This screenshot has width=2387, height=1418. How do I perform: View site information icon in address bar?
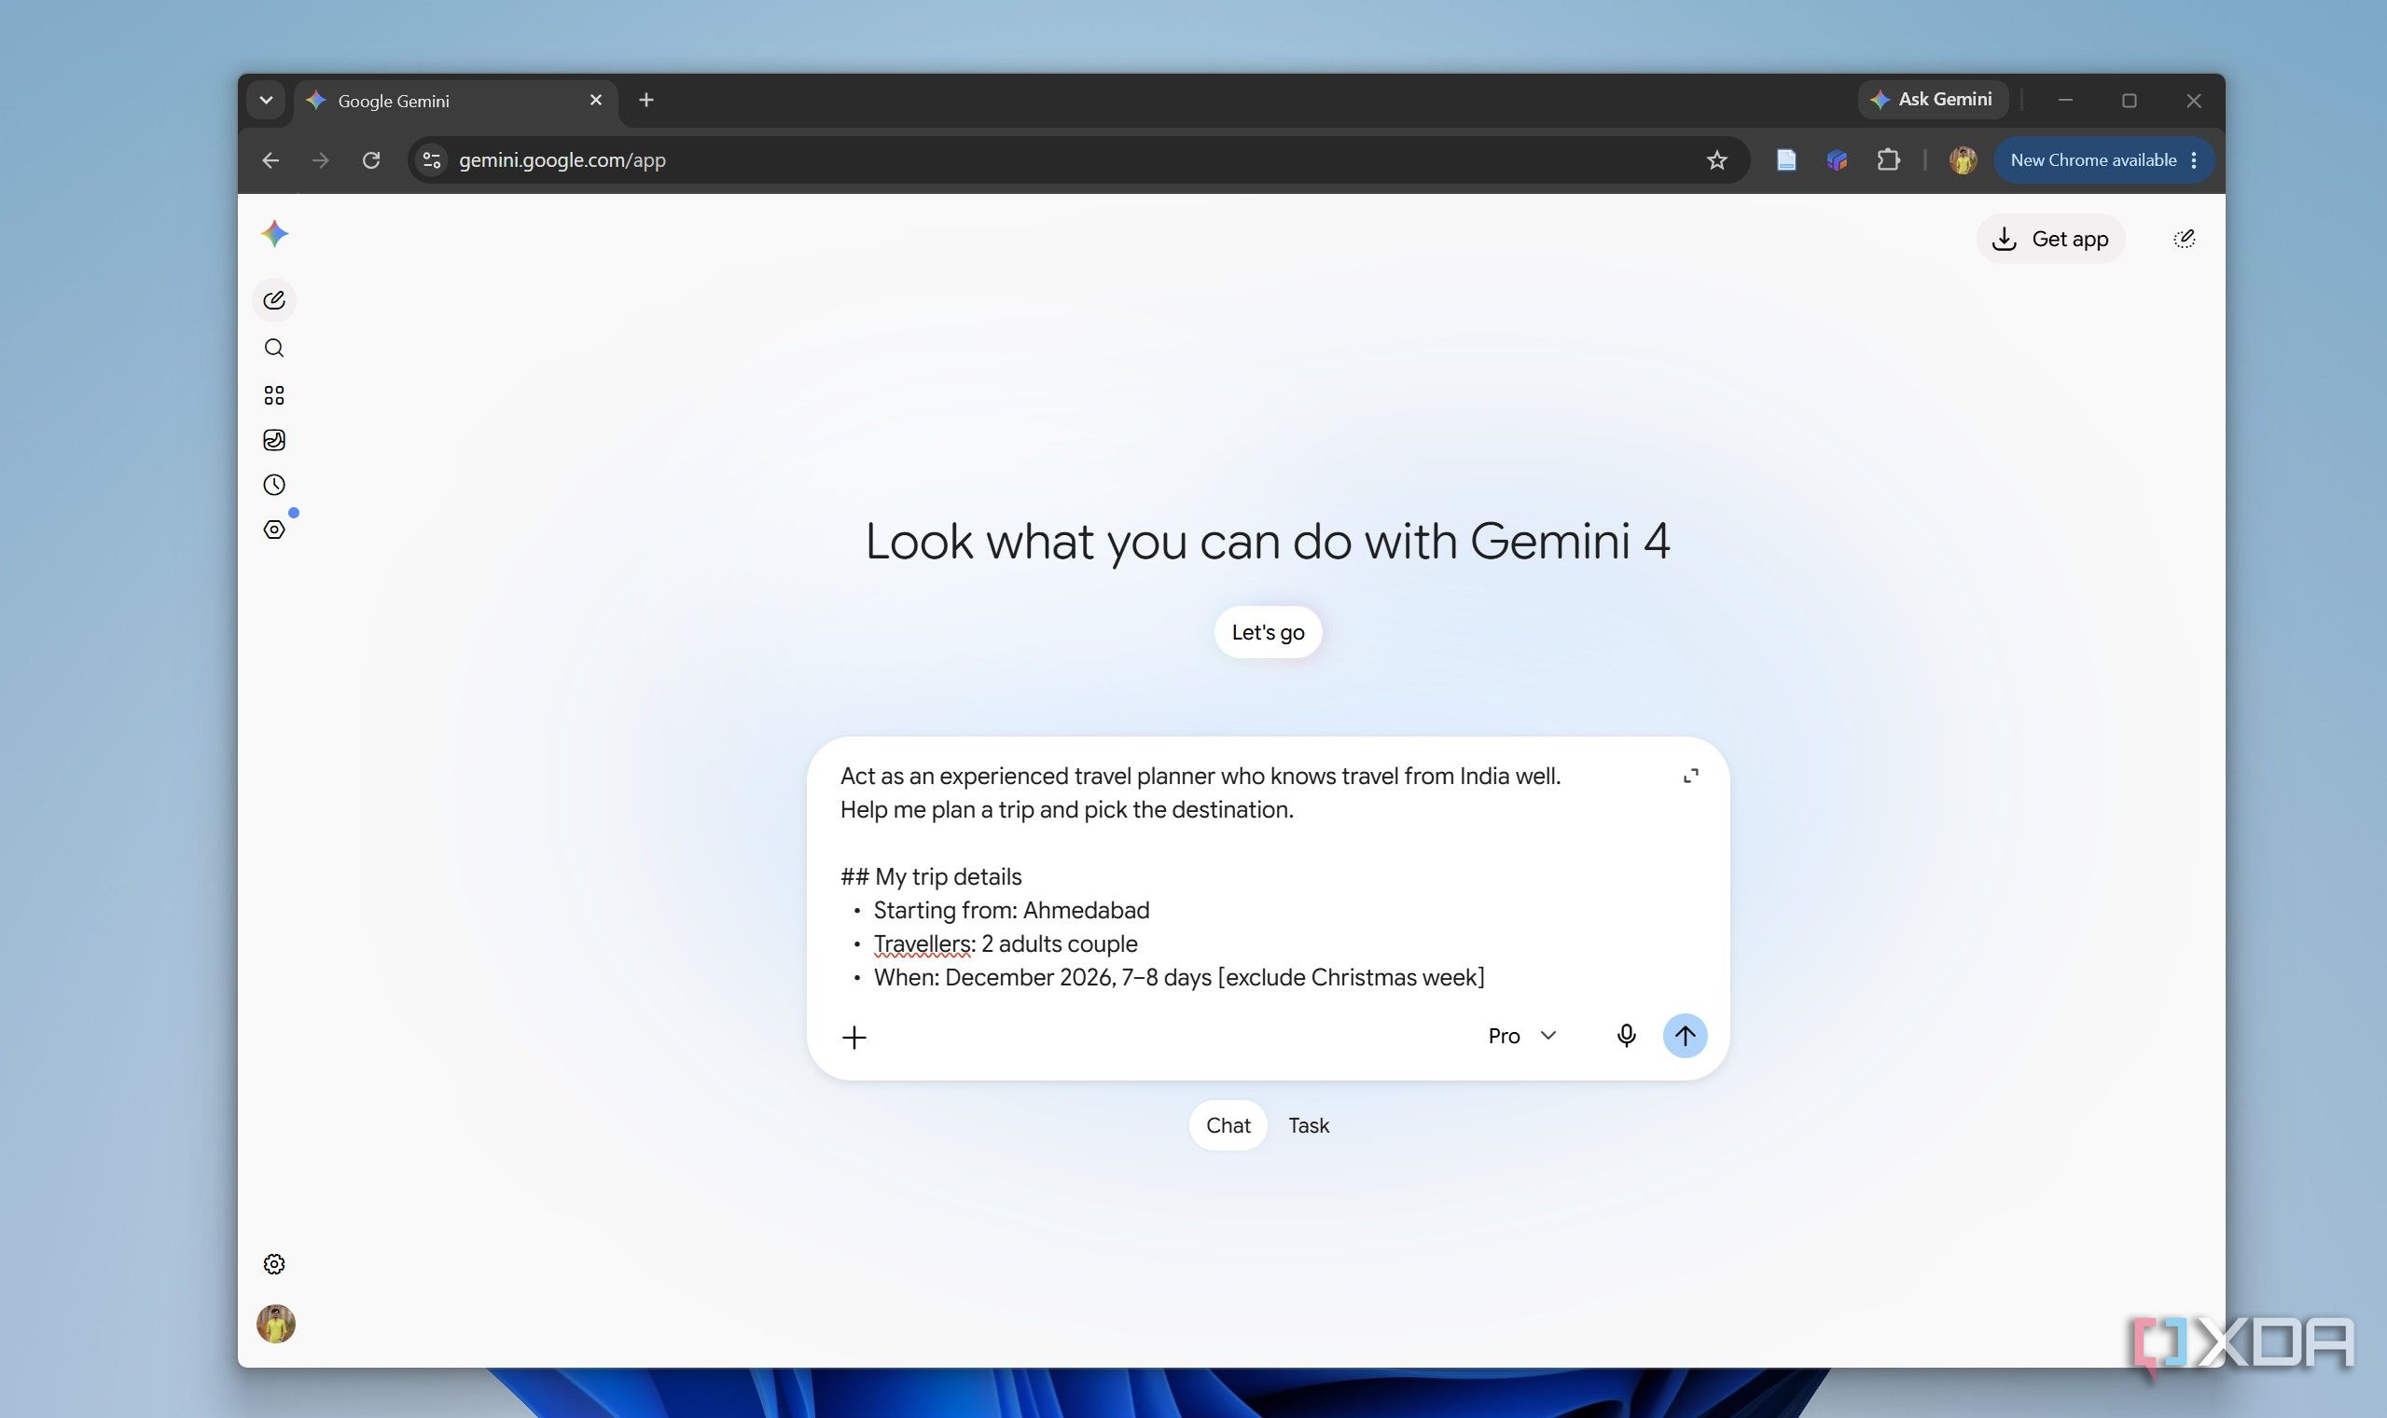click(432, 160)
